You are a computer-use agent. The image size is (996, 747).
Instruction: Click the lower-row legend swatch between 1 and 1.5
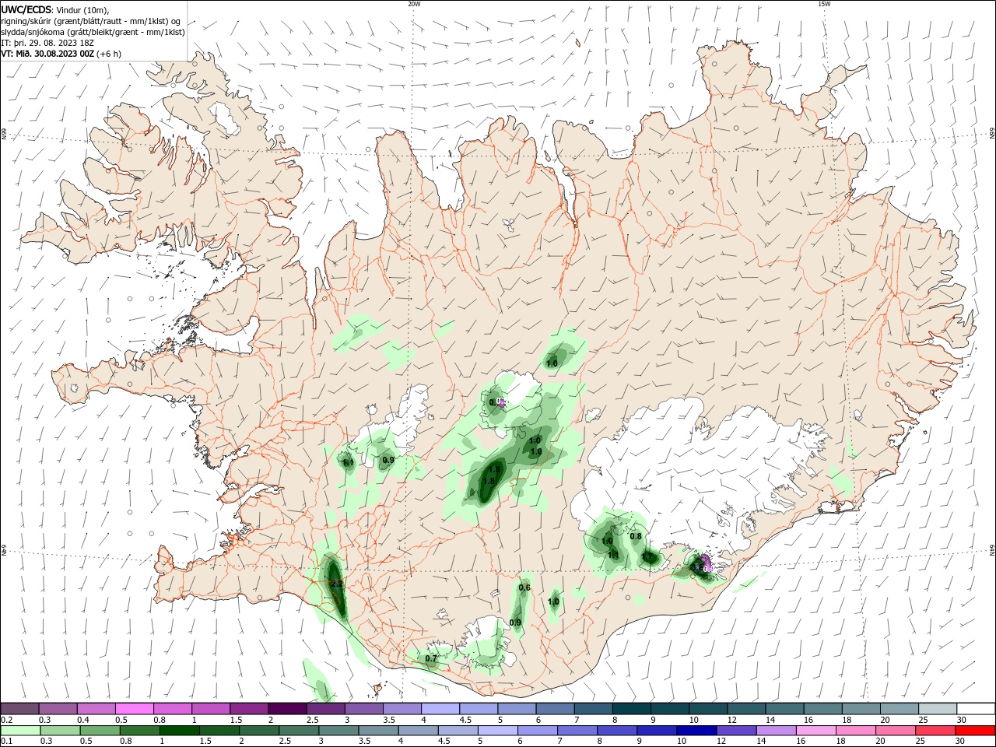click(x=179, y=731)
